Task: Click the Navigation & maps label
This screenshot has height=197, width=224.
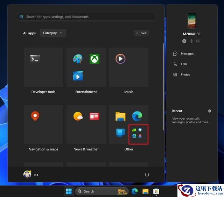Action: coord(43,149)
